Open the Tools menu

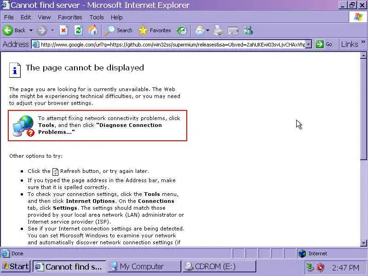97,17
